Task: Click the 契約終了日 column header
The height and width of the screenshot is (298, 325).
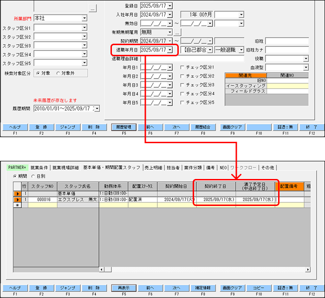Action: (215, 186)
